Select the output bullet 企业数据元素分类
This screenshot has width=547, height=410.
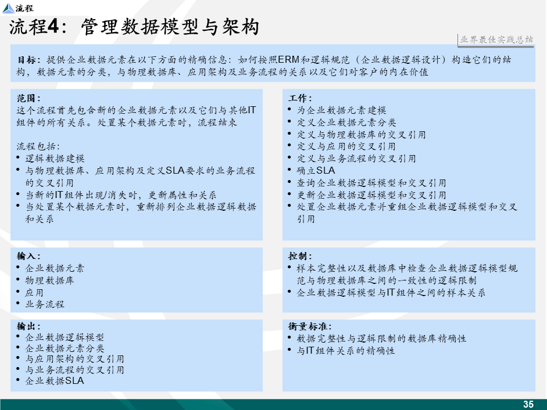pyautogui.click(x=65, y=348)
